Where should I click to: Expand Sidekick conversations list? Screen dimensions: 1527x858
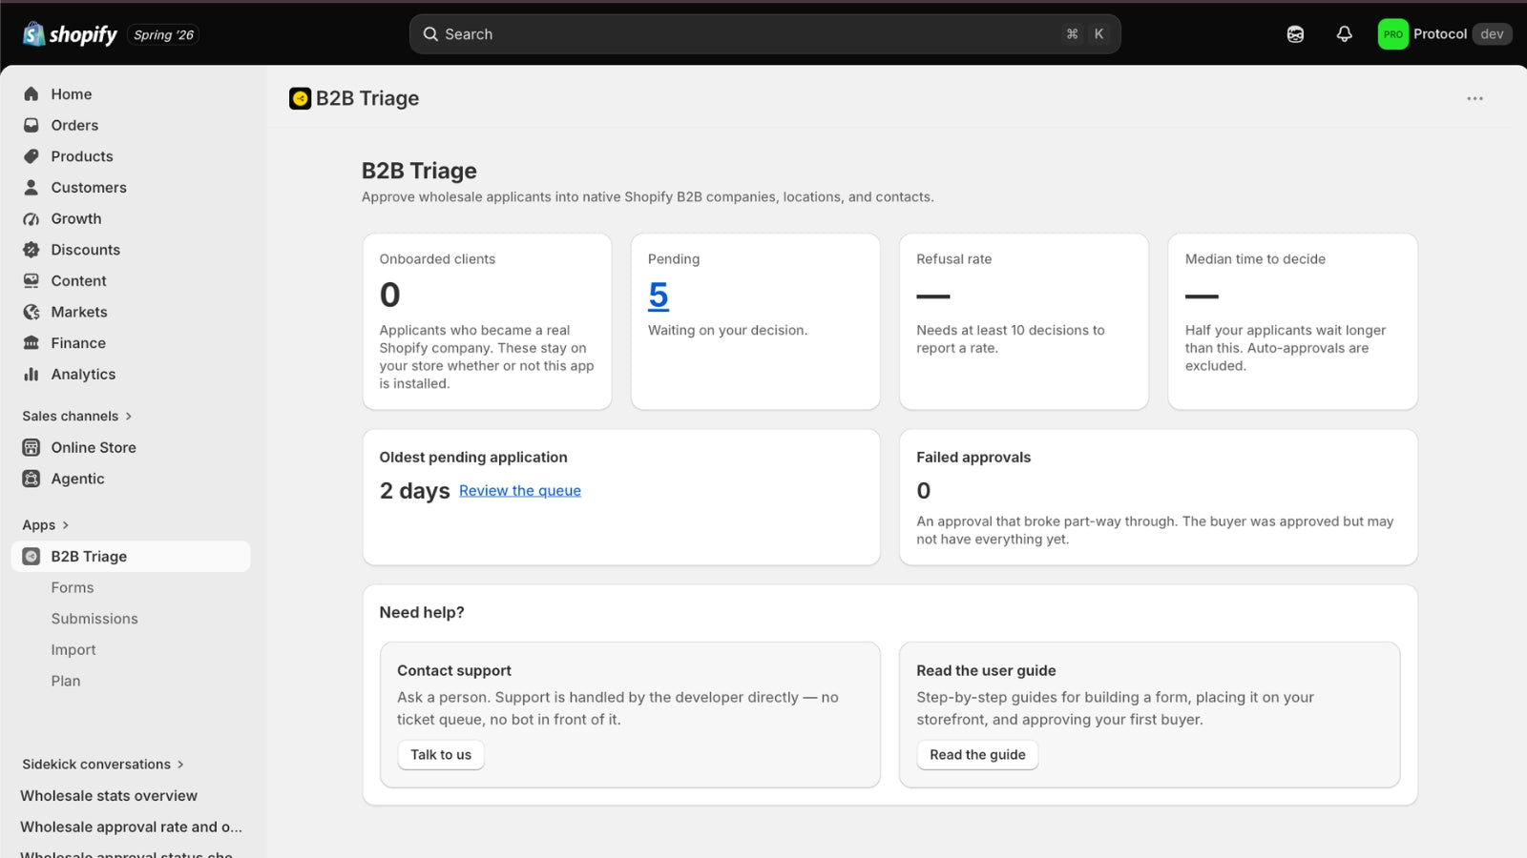103,765
